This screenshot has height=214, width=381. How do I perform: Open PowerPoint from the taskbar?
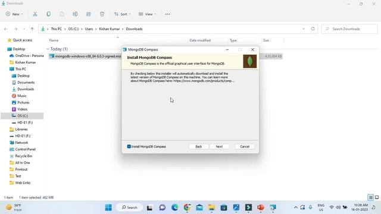261,207
